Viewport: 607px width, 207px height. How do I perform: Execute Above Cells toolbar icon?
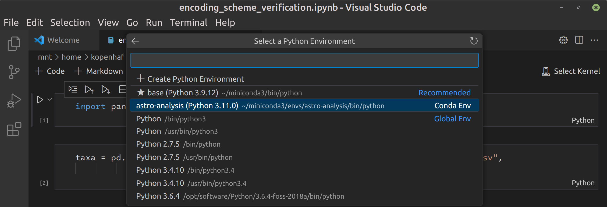point(89,89)
